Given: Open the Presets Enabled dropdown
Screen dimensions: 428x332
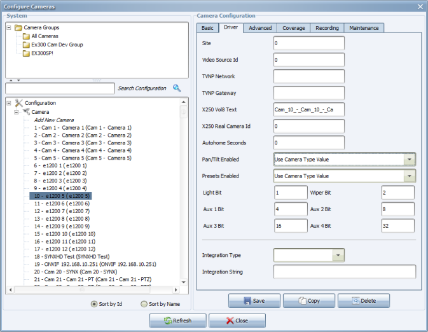Looking at the screenshot, I should tap(410, 176).
